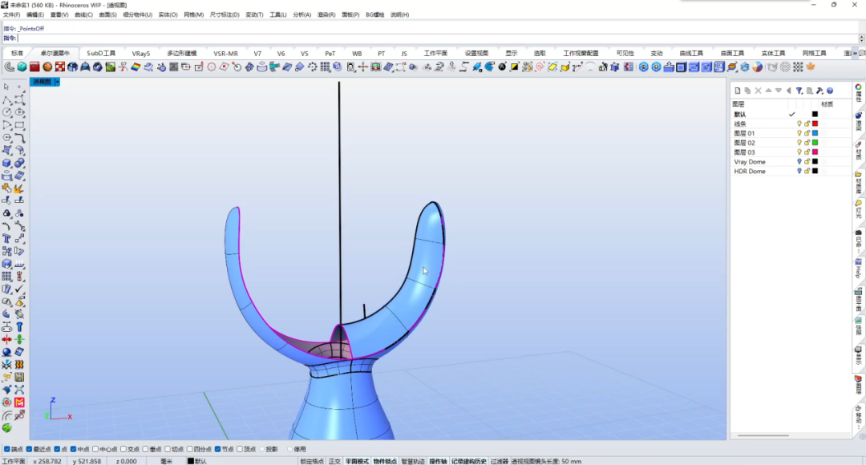Click the red circle icon in toolbar
Viewport: 866px width, 465px height.
click(x=212, y=67)
